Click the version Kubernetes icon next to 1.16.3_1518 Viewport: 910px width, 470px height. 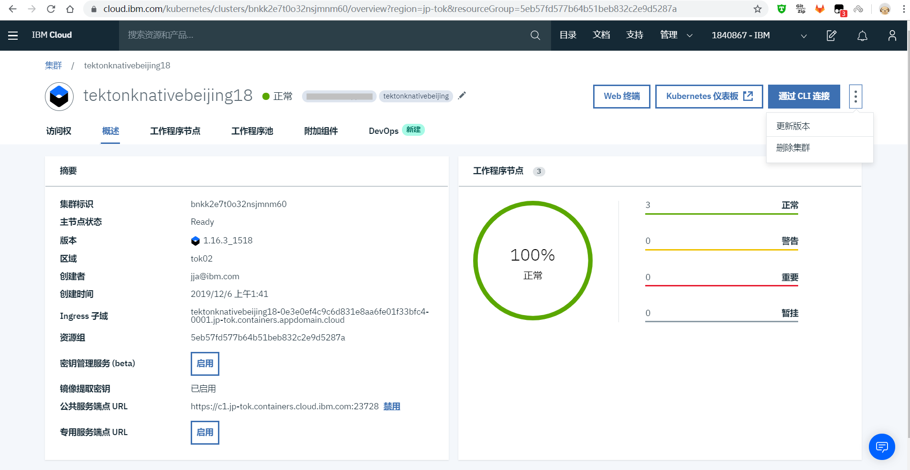(195, 241)
